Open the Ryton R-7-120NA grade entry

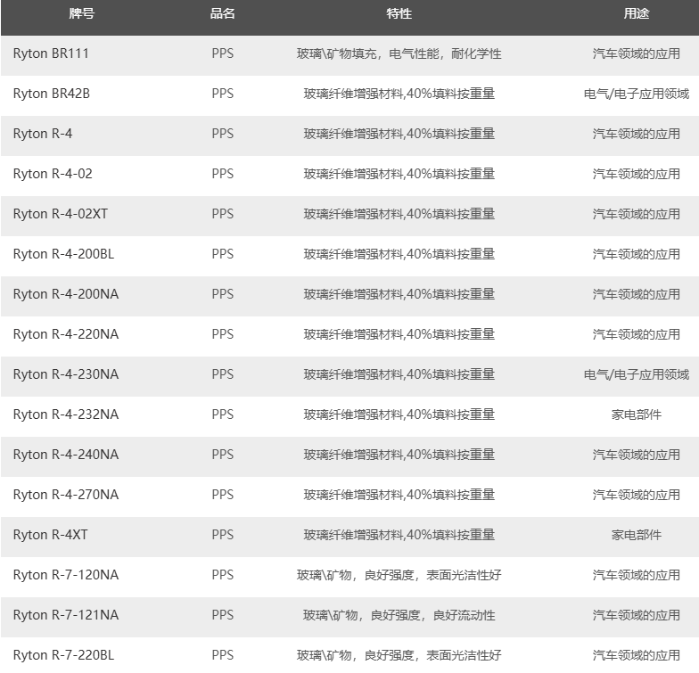[65, 575]
